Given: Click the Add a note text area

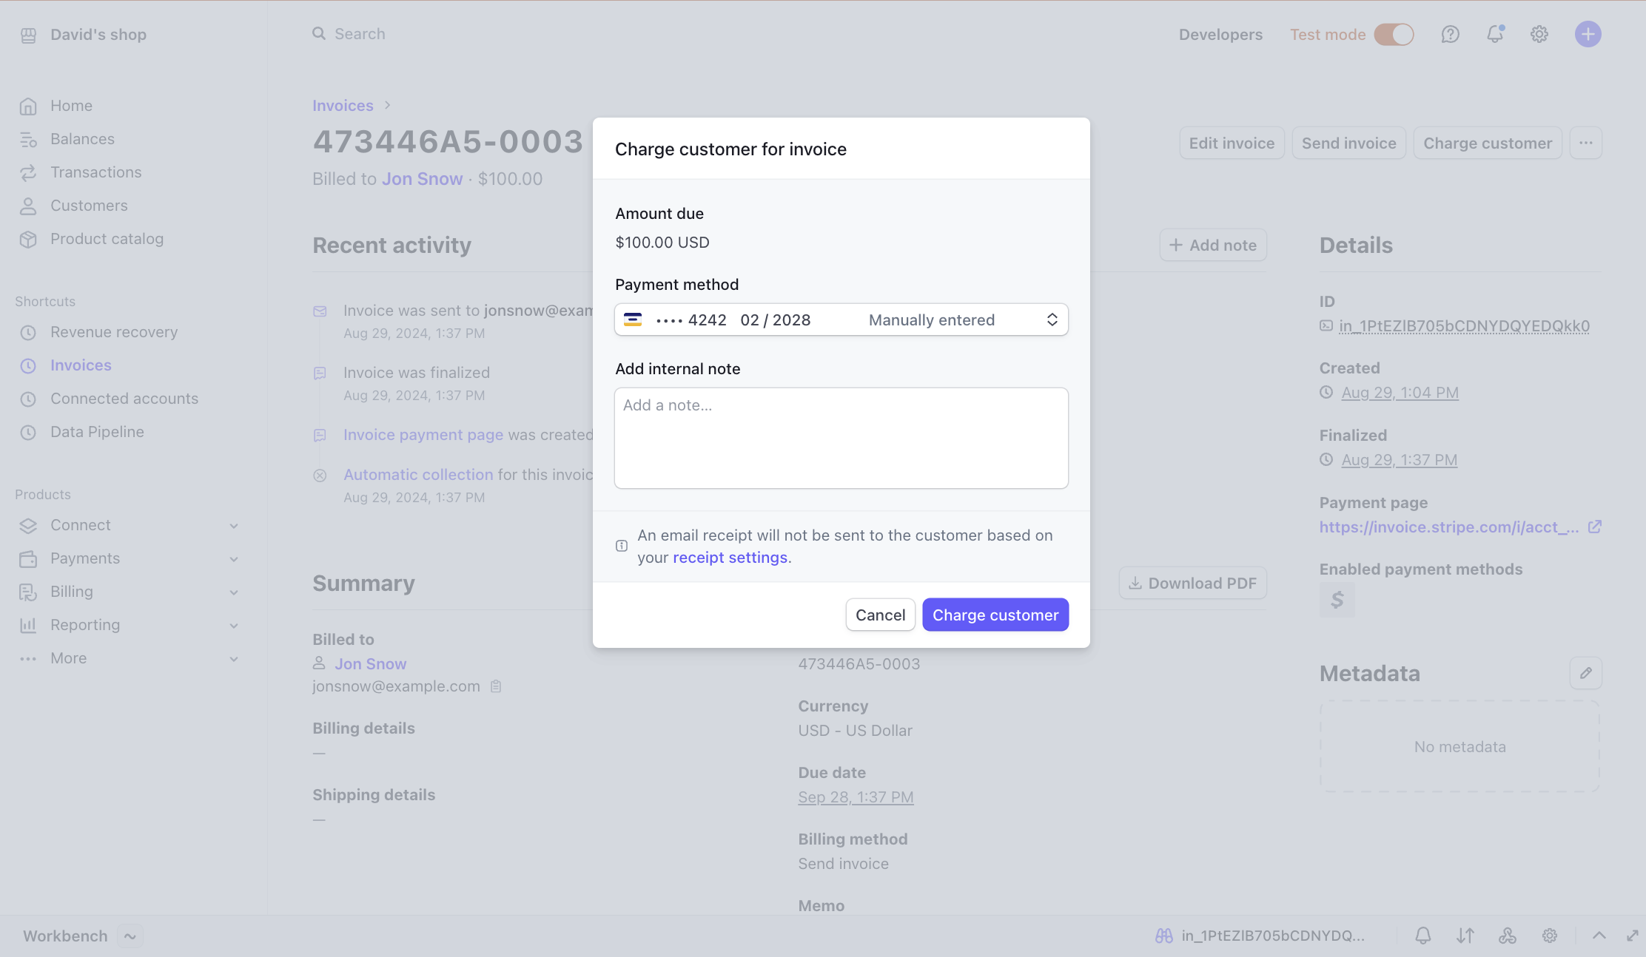Looking at the screenshot, I should pyautogui.click(x=841, y=438).
